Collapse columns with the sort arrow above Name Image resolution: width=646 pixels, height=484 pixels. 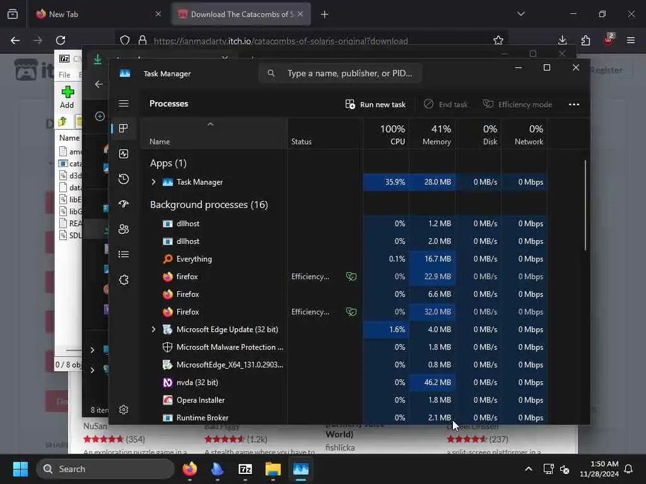[210, 124]
